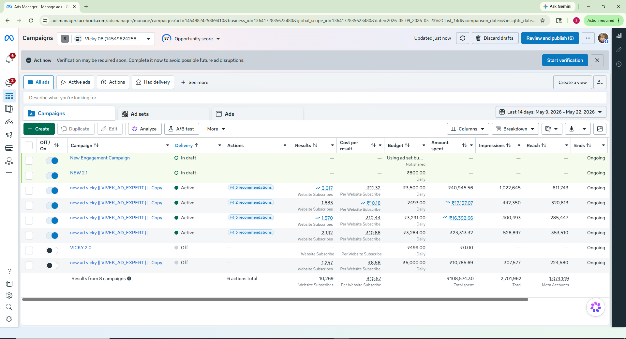This screenshot has height=339, width=626.
Task: Click the horizontal table scrollbar
Action: click(x=275, y=299)
